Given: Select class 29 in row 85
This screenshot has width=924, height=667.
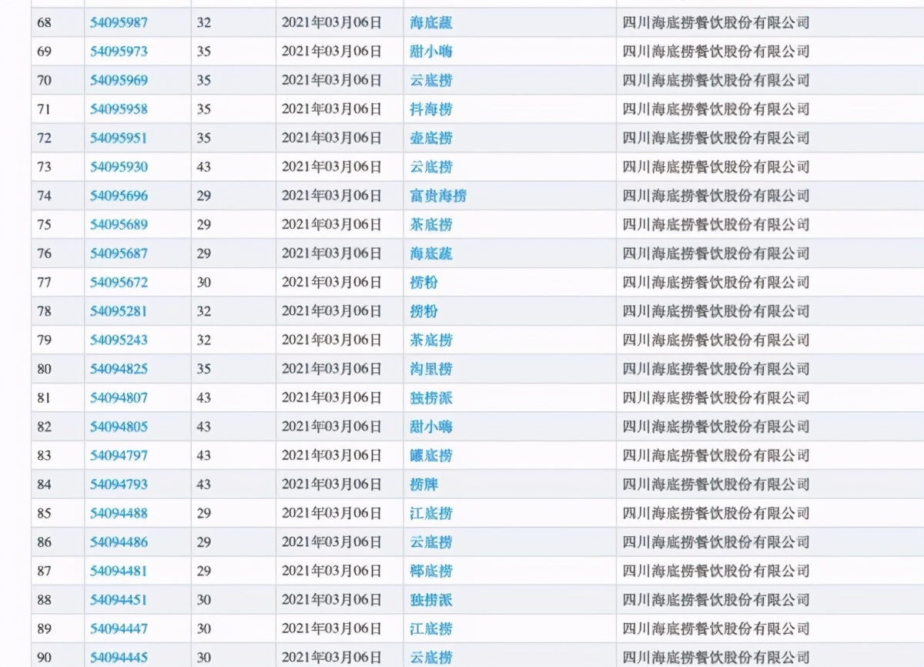Looking at the screenshot, I should point(203,514).
